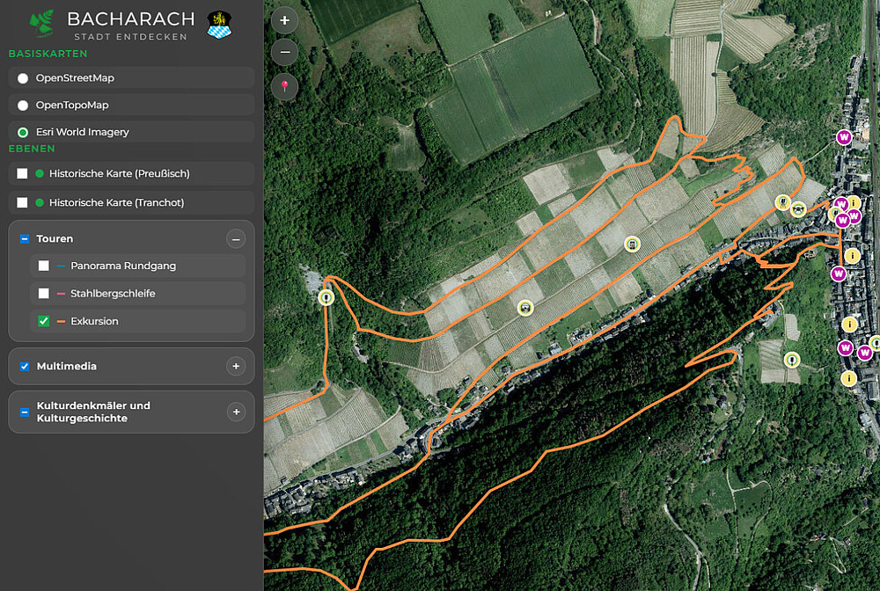Image resolution: width=880 pixels, height=591 pixels.
Task: Uncheck the Exkursion tour
Action: coord(44,322)
